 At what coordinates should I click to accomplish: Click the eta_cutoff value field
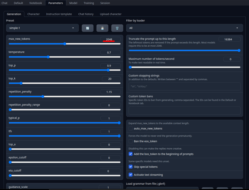coord(110,171)
